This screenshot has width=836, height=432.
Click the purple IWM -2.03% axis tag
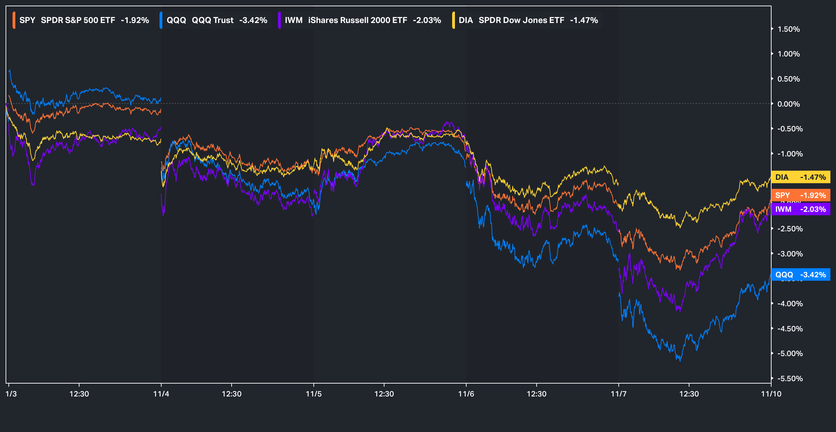coord(800,209)
